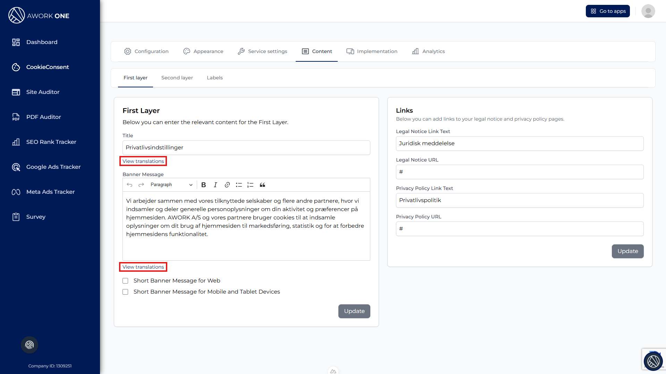
Task: Open the user profile avatar
Action: pyautogui.click(x=648, y=11)
